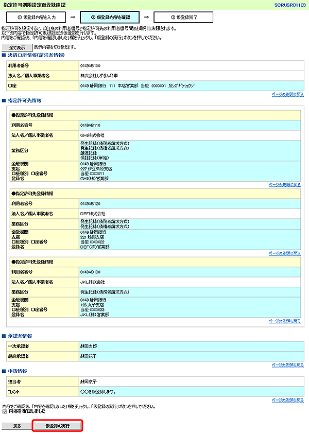Click the screen code SCRUSRC1103
This screenshot has height=434, width=309.
[290, 5]
